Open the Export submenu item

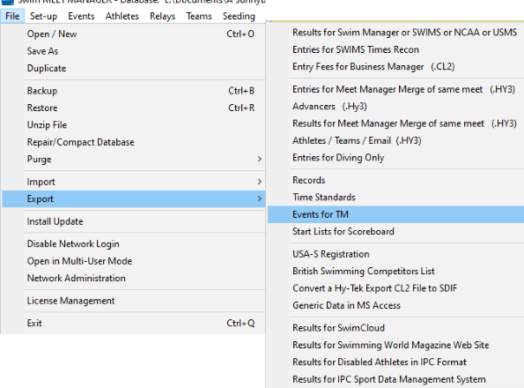134,198
